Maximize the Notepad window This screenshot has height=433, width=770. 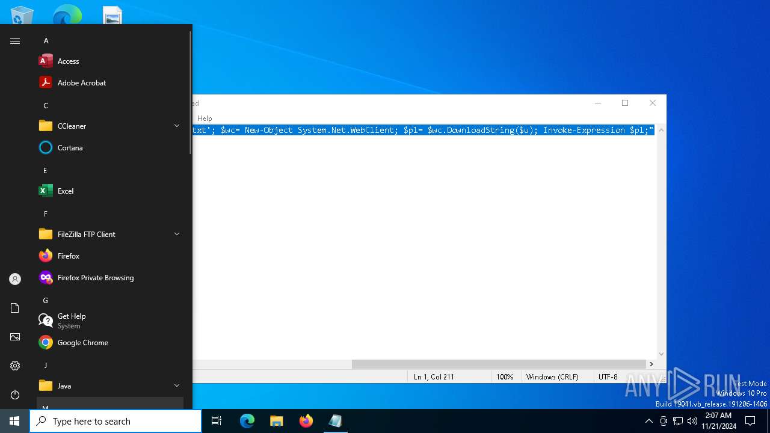[625, 103]
